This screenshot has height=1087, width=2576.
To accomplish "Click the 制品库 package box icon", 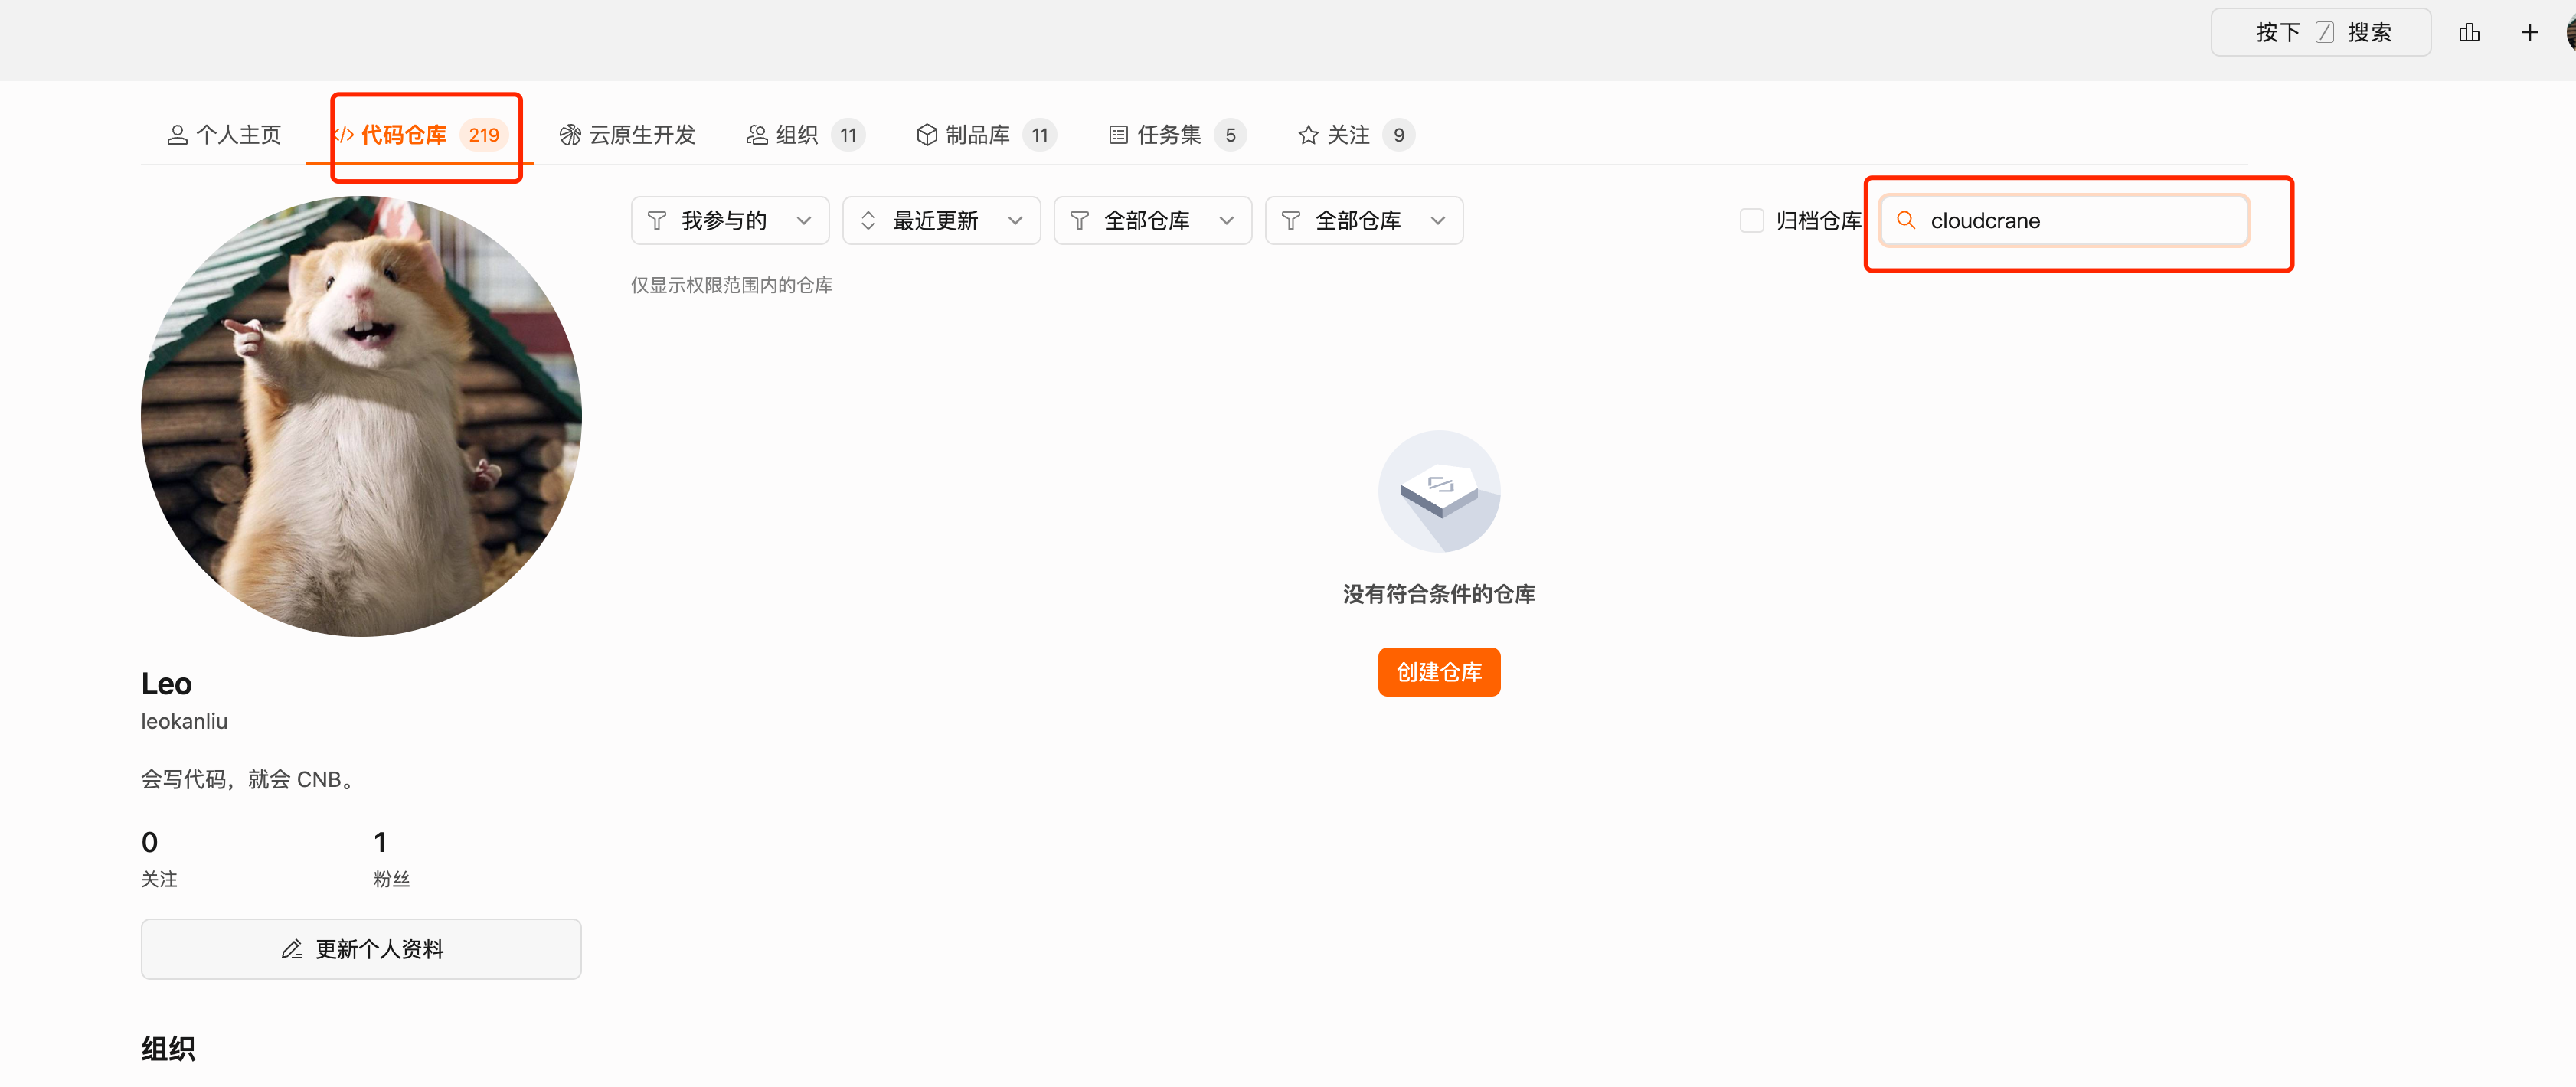I will pyautogui.click(x=926, y=134).
